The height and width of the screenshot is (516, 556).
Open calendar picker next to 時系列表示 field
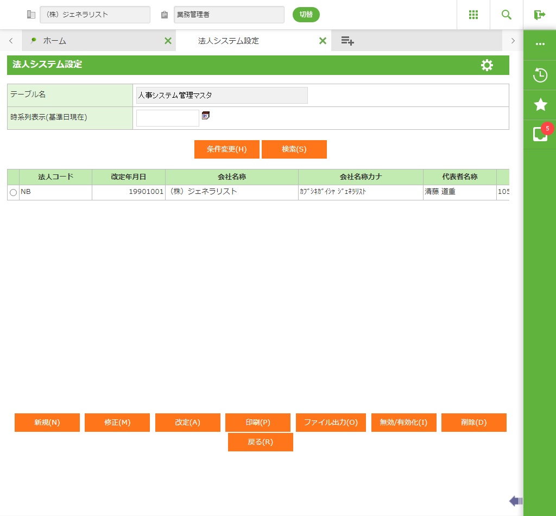(x=206, y=115)
